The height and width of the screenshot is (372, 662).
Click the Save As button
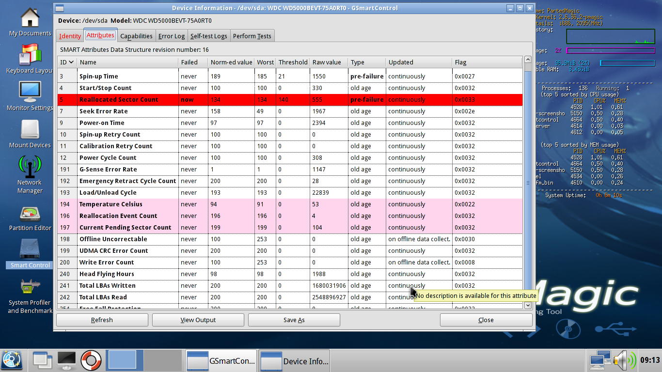tap(294, 320)
